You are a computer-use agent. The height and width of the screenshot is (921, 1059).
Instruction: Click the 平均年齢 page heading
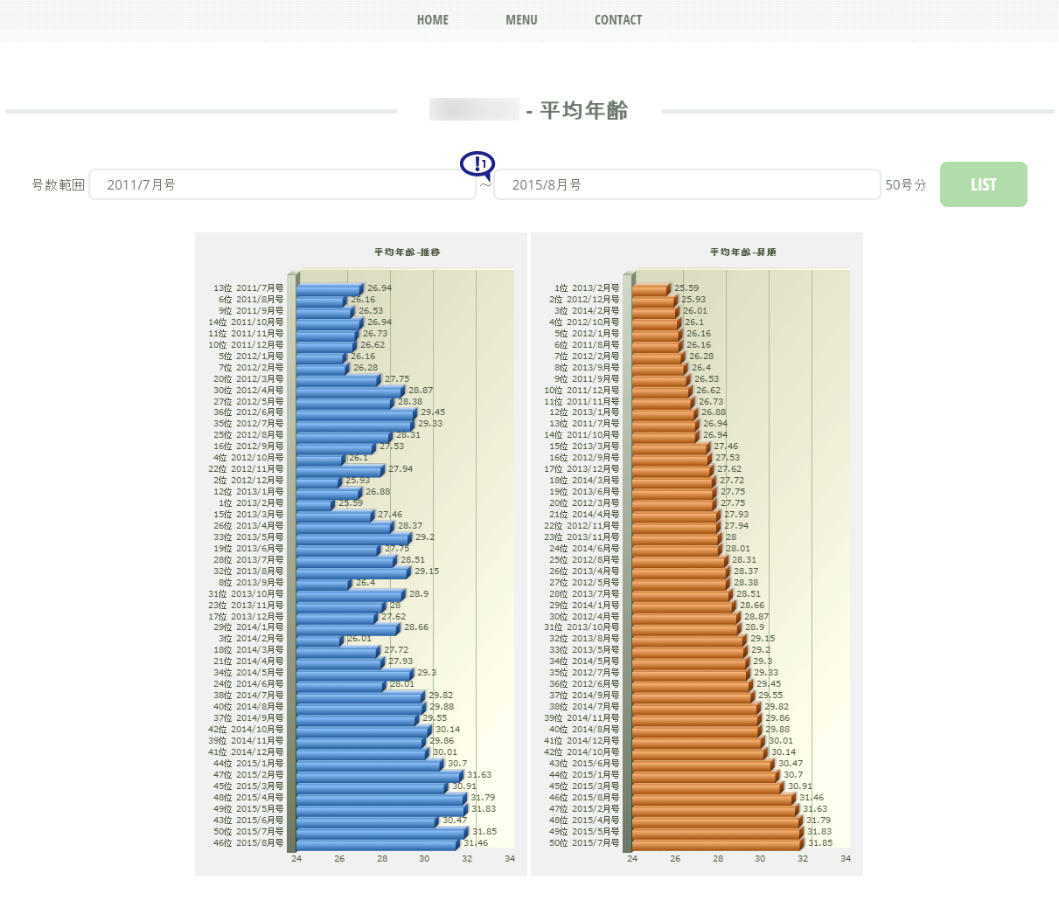(x=583, y=110)
